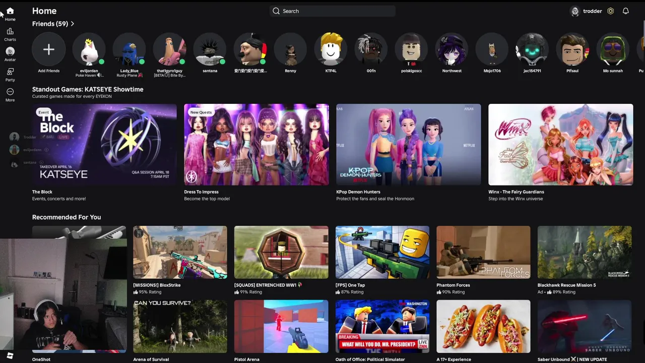The width and height of the screenshot is (645, 363).
Task: Open the notifications bell icon
Action: [626, 11]
